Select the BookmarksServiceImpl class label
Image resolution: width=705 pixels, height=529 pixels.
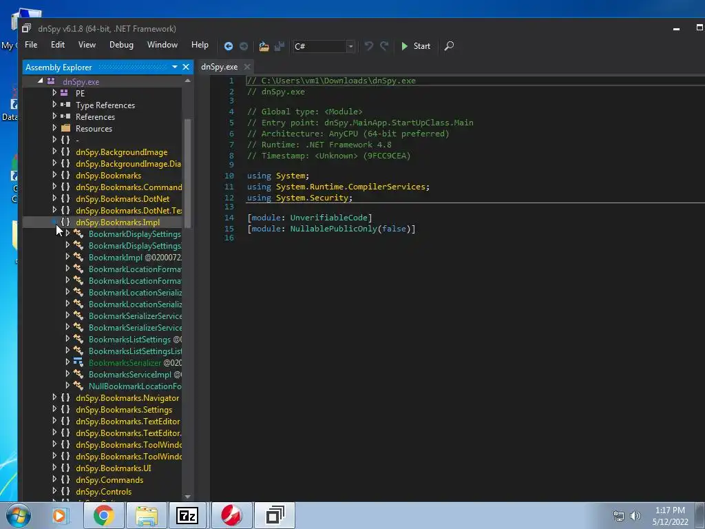point(130,375)
